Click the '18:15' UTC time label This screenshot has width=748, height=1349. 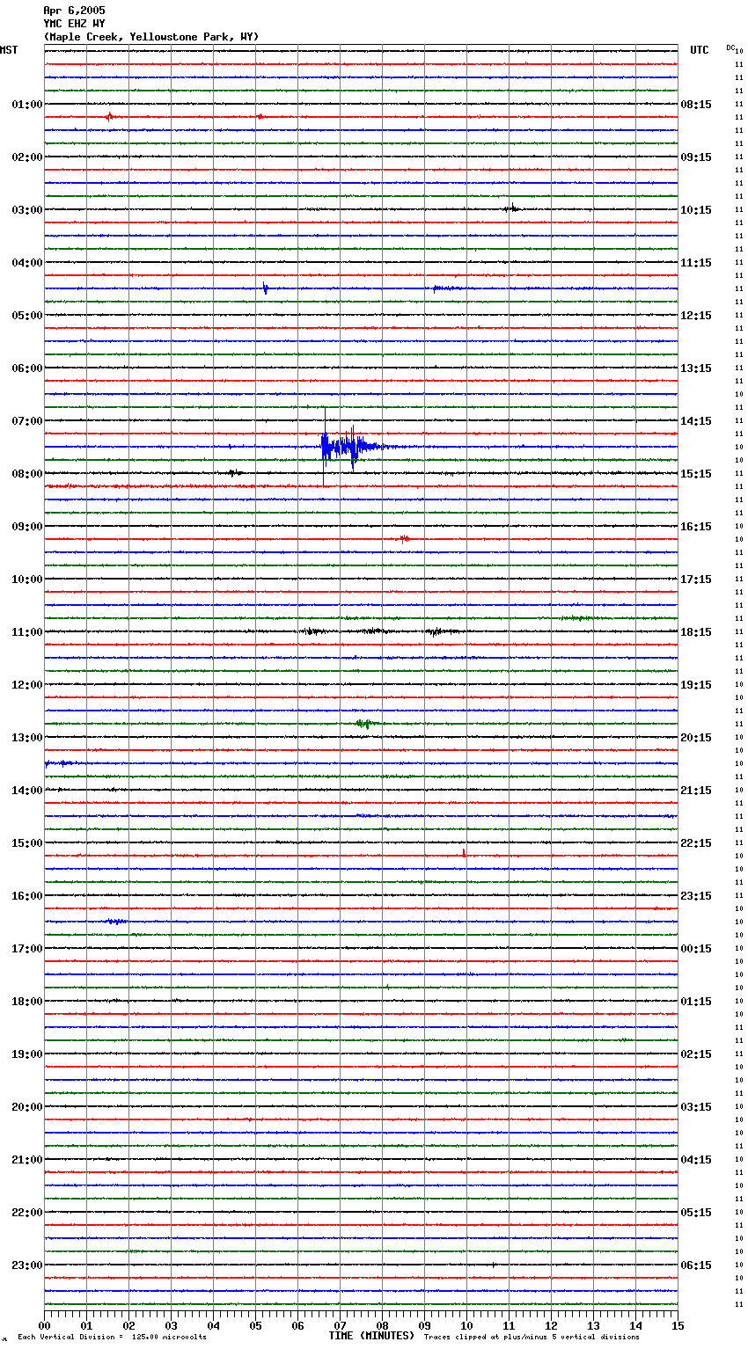click(696, 632)
